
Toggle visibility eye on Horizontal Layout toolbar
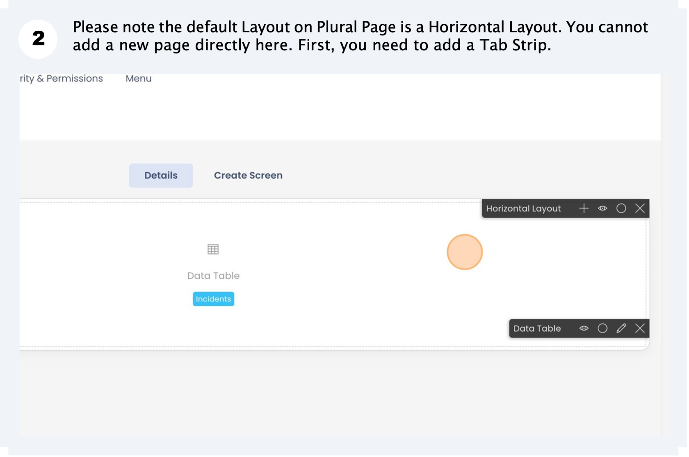(x=602, y=208)
